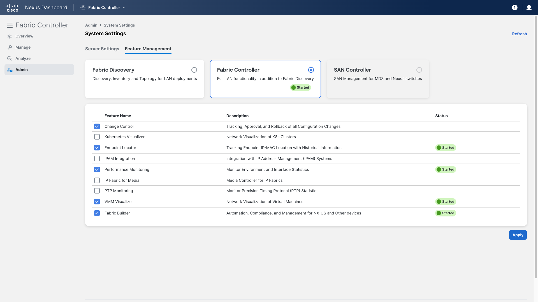
Task: Uncheck the Fabric Builder checkbox
Action: click(97, 213)
